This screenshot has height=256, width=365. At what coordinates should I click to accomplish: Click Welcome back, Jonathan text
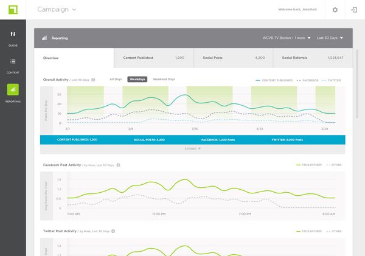pyautogui.click(x=297, y=10)
